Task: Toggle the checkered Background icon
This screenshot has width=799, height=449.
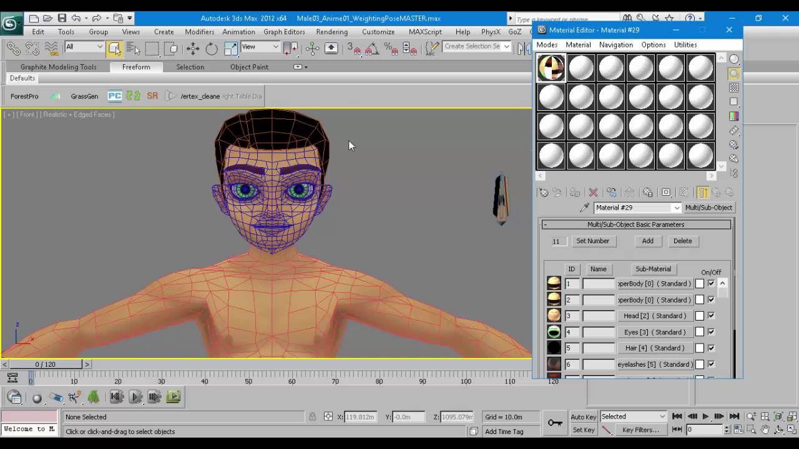Action: tap(734, 88)
